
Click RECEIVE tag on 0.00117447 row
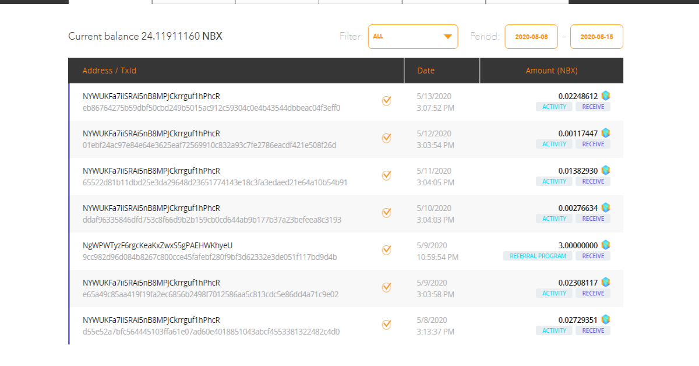tap(593, 144)
